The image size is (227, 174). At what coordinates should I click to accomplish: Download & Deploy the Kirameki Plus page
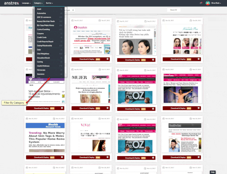click(x=182, y=59)
